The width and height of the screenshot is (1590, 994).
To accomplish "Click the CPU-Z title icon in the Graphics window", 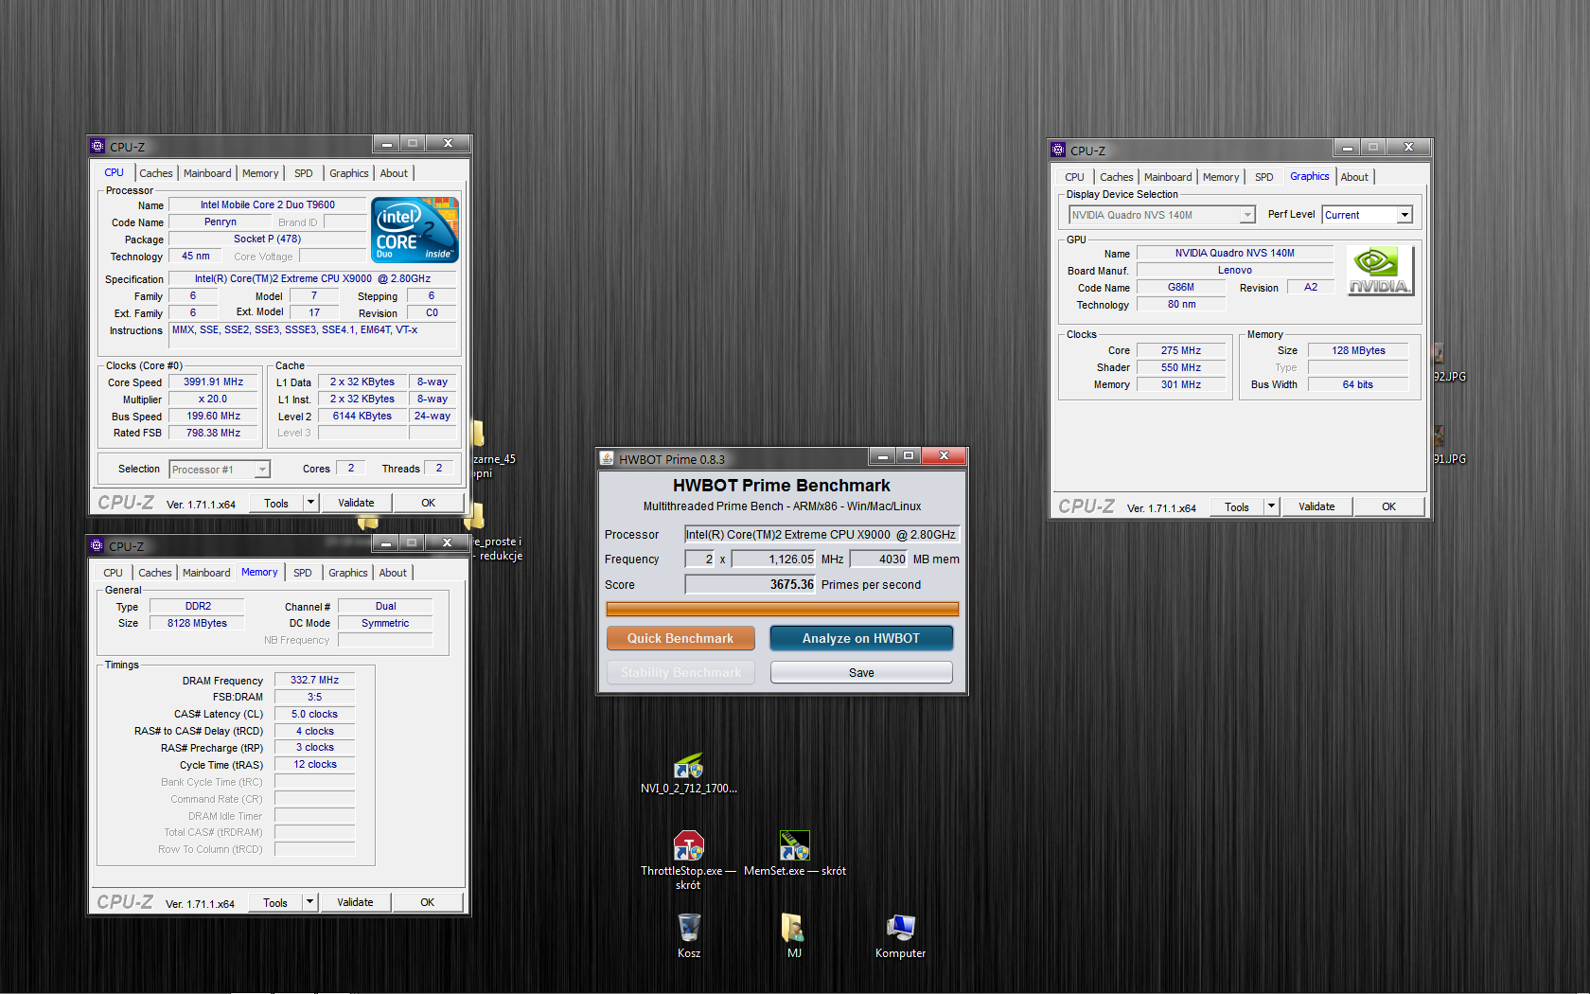I will (1058, 150).
